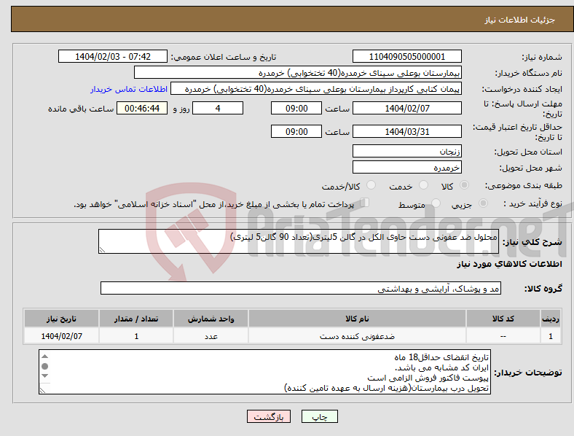The image size is (574, 436).
Task: Click the buyer organization name field
Action: coord(298,72)
